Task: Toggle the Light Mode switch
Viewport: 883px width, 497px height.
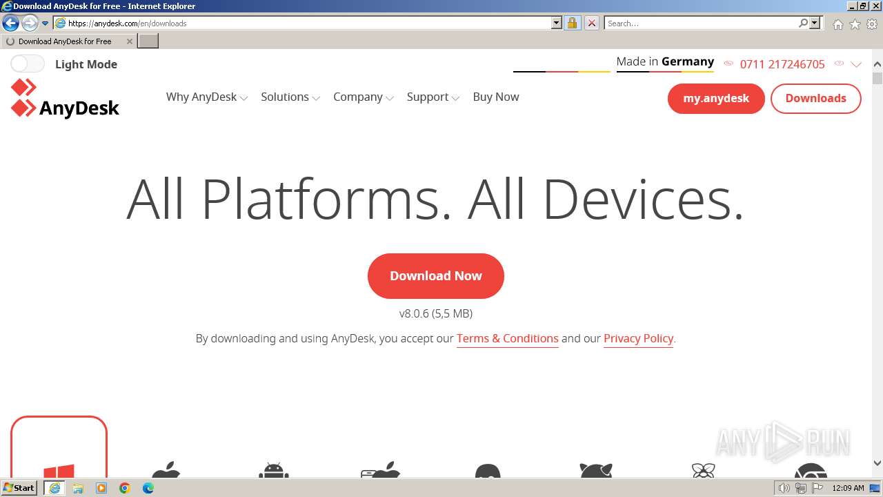Action: (28, 64)
